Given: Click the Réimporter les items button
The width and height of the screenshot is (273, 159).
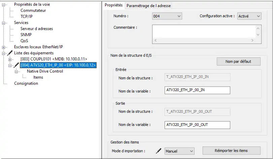Looking at the screenshot, I should coord(231,151).
